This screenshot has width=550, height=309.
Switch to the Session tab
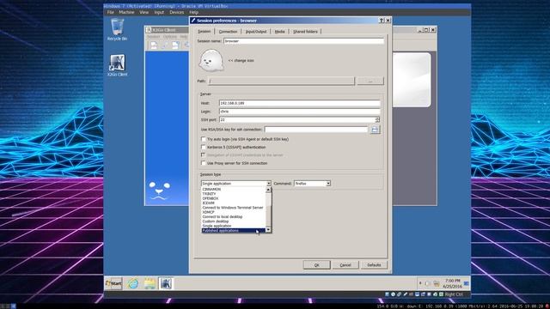pos(205,32)
